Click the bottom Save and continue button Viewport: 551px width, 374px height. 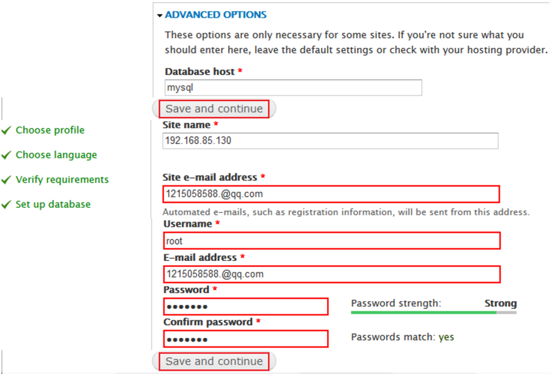pyautogui.click(x=214, y=361)
